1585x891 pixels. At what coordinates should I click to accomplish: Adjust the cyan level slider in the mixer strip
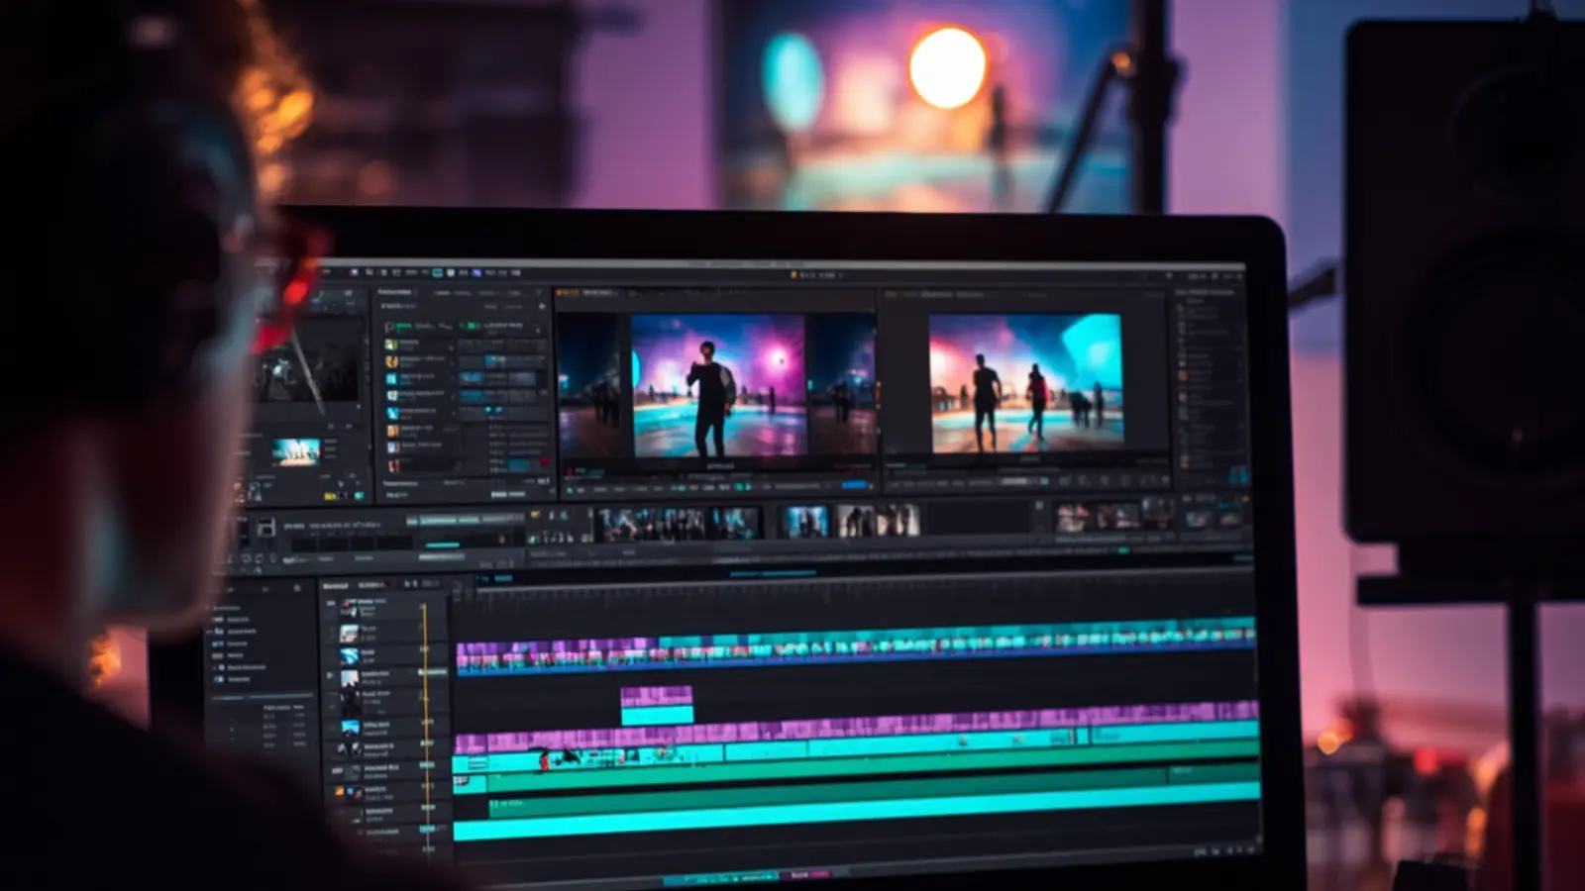(x=442, y=544)
